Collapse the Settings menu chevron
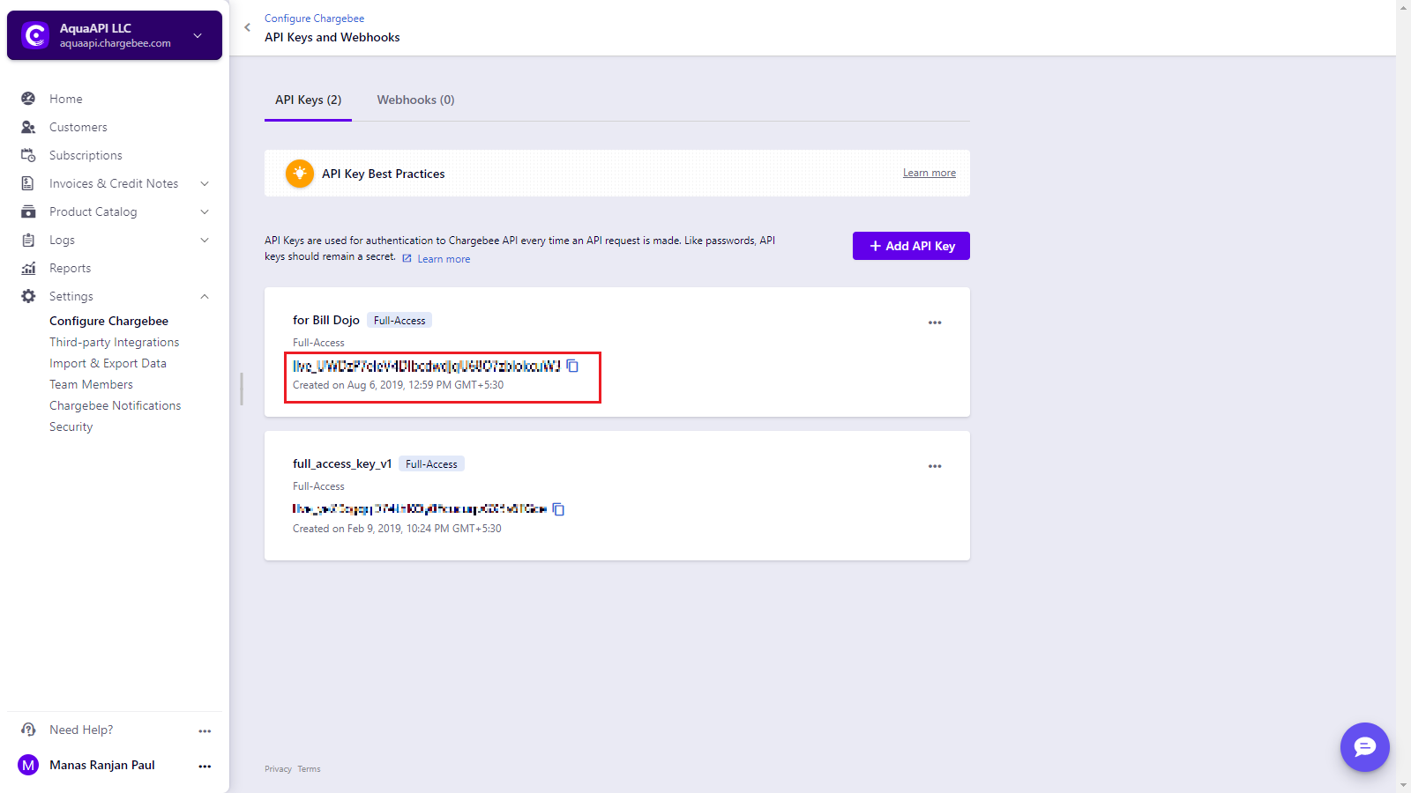Image resolution: width=1411 pixels, height=793 pixels. tap(205, 296)
